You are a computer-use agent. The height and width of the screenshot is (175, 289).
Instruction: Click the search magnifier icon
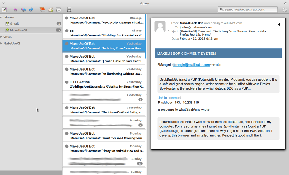[221, 9]
